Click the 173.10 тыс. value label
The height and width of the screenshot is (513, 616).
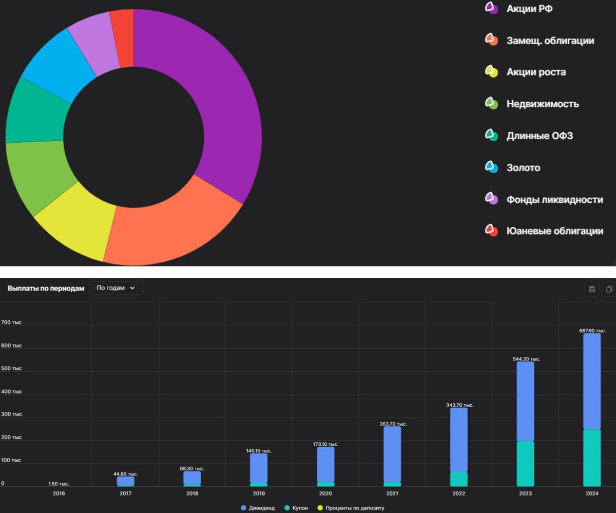coord(325,444)
